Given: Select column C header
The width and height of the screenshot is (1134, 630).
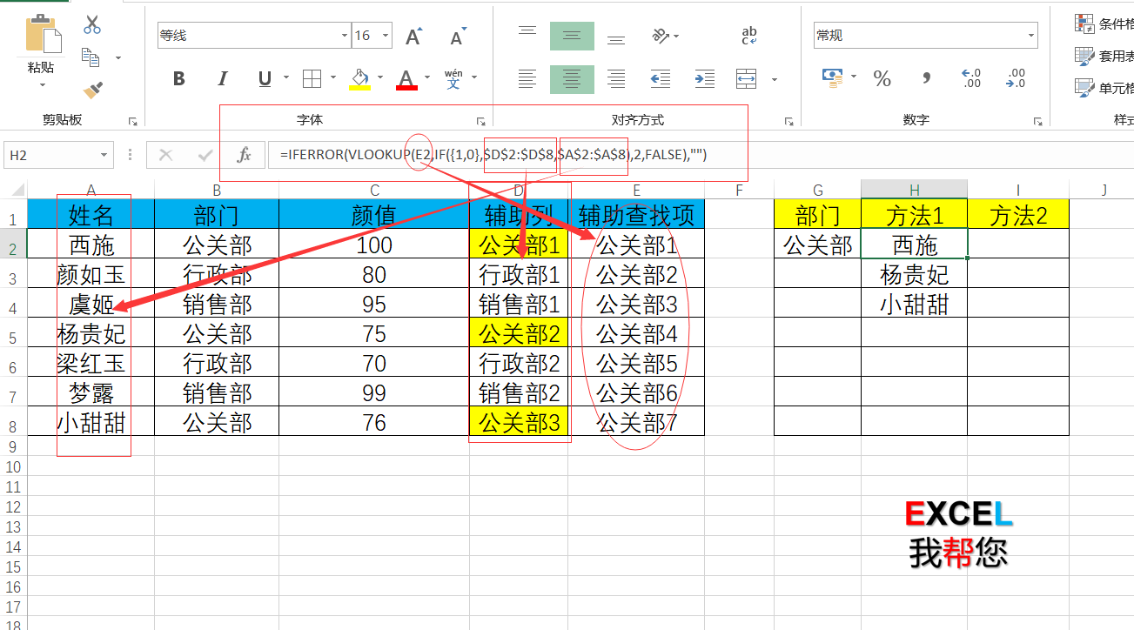Looking at the screenshot, I should point(374,190).
